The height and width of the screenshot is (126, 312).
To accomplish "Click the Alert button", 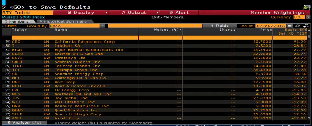I will (179, 12).
